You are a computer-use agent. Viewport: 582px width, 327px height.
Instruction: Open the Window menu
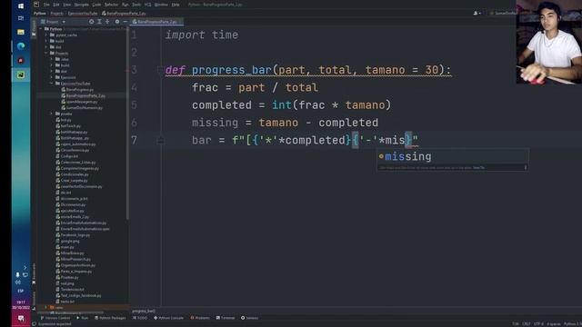[x=161, y=5]
